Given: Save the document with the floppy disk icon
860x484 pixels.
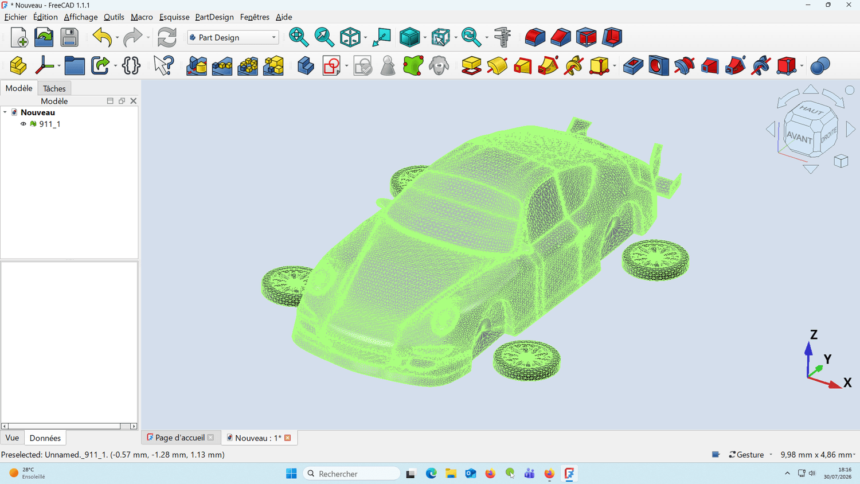Looking at the screenshot, I should pos(69,37).
